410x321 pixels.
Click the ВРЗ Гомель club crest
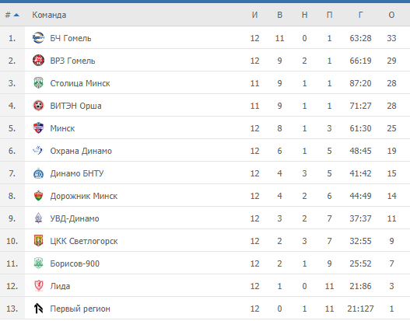38,61
